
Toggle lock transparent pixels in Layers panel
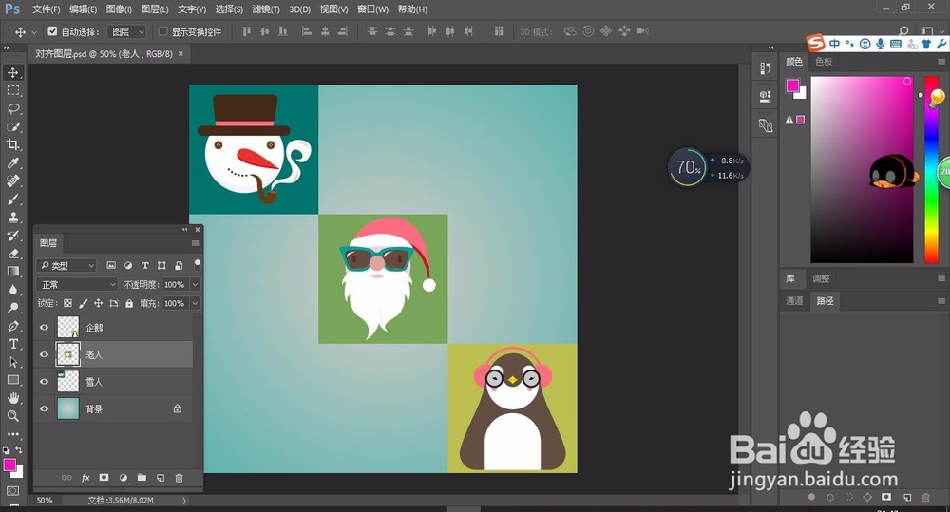click(x=67, y=303)
